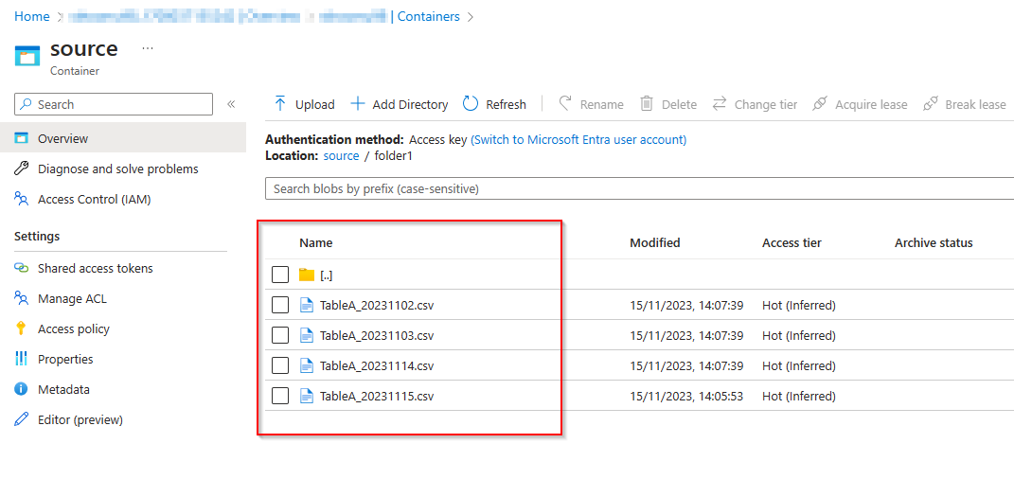The width and height of the screenshot is (1014, 497).
Task: Click the Access Control people icon
Action: [x=22, y=199]
